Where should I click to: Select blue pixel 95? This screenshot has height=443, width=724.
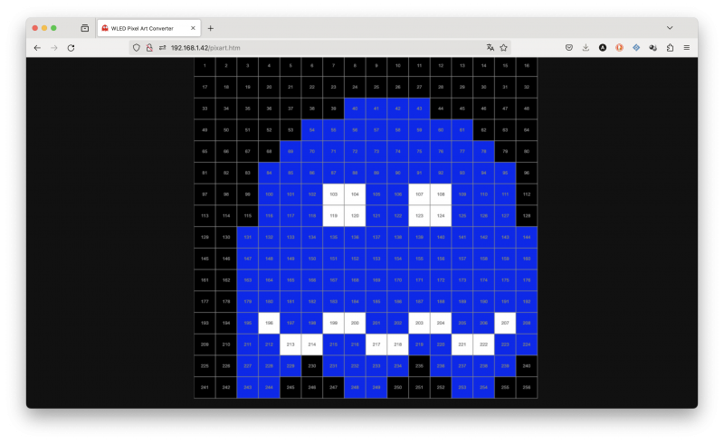coord(505,173)
